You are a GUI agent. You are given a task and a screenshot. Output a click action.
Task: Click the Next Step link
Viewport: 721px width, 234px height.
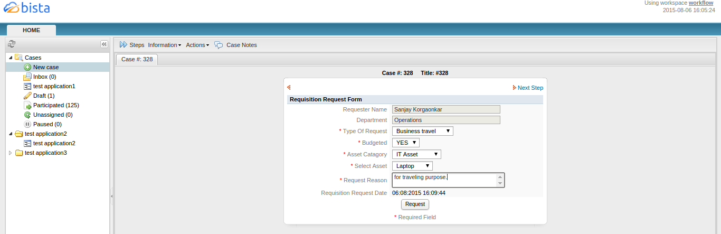pos(530,88)
